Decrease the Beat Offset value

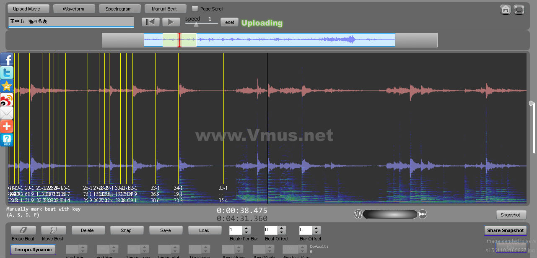(281, 232)
